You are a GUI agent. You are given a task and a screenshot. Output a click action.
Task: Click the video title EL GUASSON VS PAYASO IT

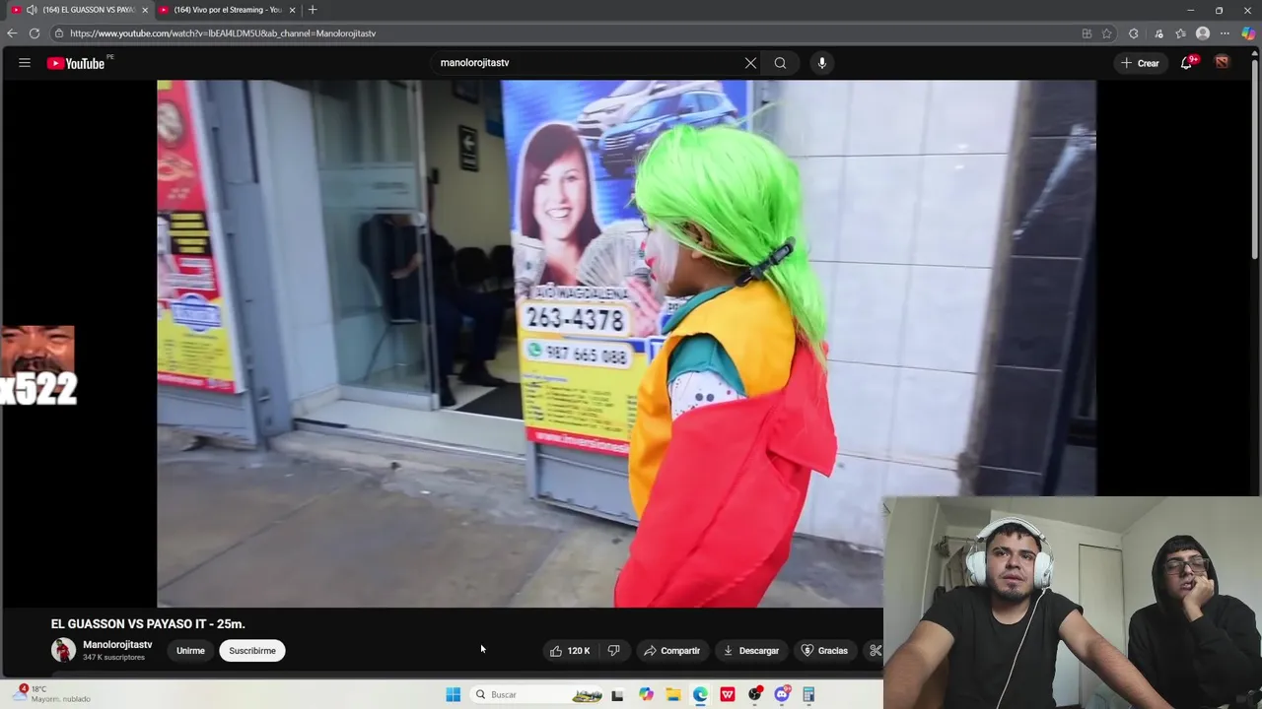pos(148,624)
